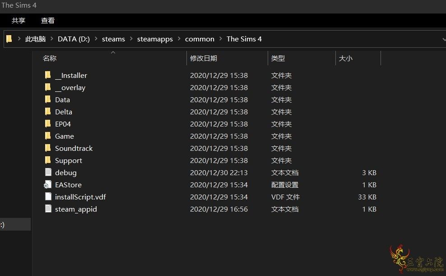
Task: Select the debug file name
Action: (x=66, y=173)
